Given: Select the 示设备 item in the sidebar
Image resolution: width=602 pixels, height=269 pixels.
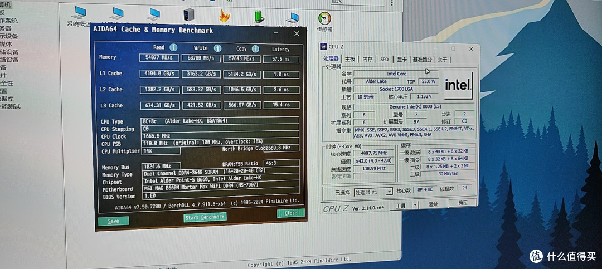Looking at the screenshot, I should click(x=9, y=36).
